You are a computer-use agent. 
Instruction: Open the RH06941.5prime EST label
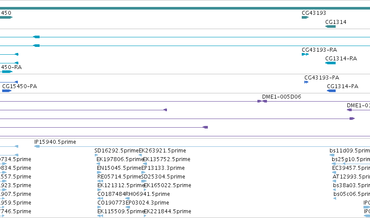[x=147, y=195]
